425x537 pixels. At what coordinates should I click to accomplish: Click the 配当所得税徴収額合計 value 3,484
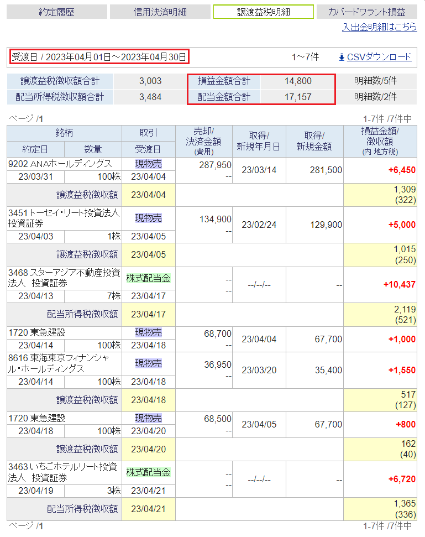tap(150, 97)
